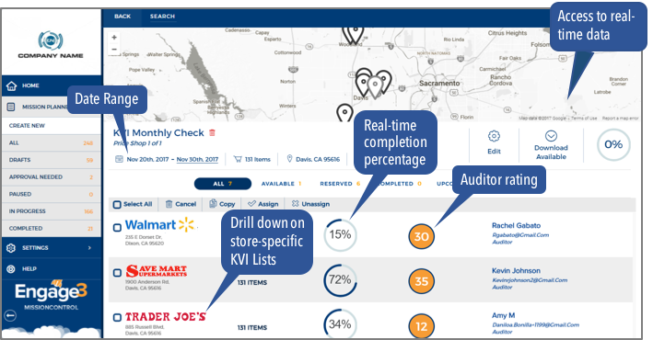653x340 pixels.
Task: Switch to the Available tab
Action: [281, 183]
